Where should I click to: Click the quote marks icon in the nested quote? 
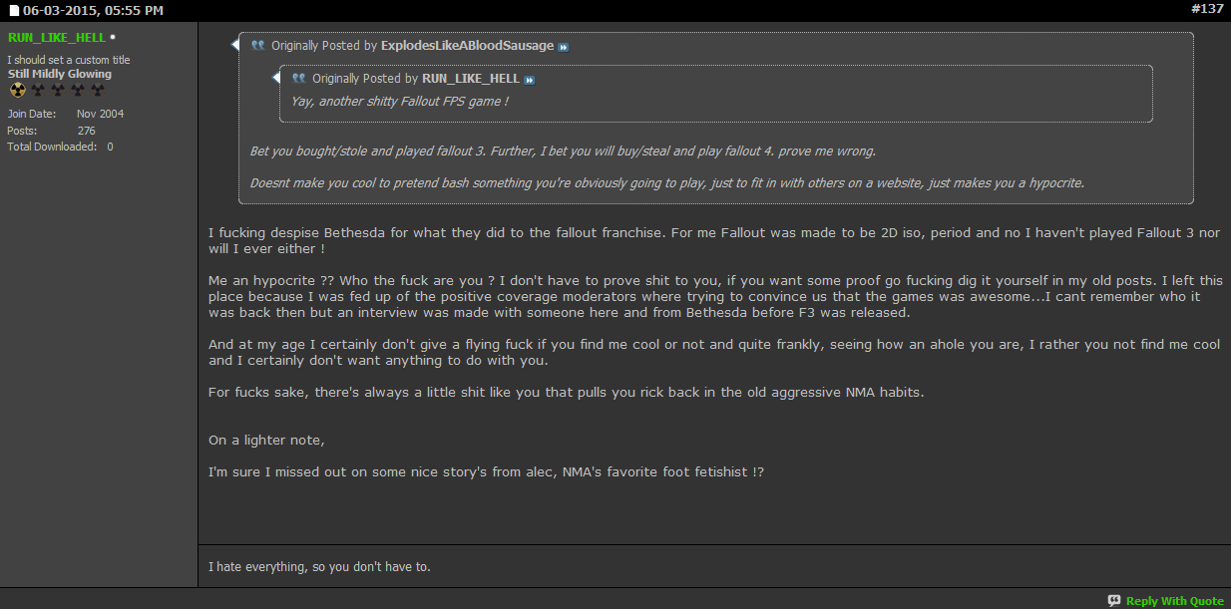tap(298, 78)
